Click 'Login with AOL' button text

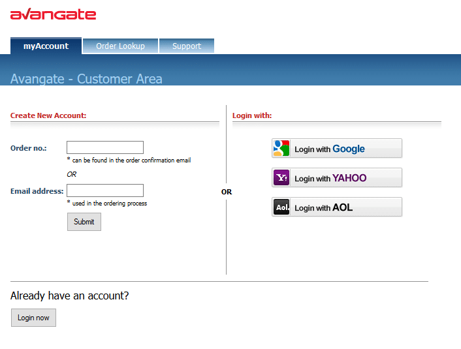[x=323, y=207]
